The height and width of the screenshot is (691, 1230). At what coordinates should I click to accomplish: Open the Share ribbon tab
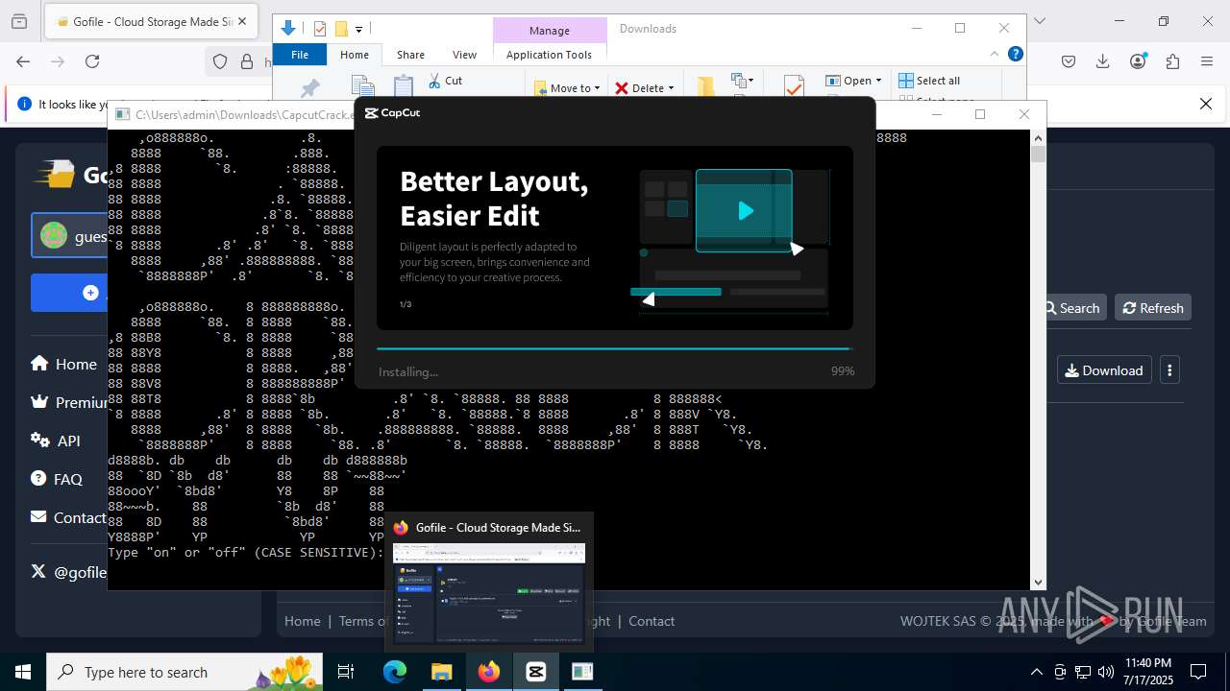click(x=410, y=55)
